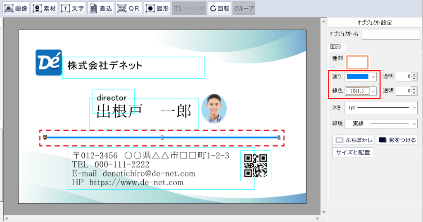This screenshot has width=423, height=222.
Task: Open the 塗り fill color dropdown
Action: [x=361, y=76]
